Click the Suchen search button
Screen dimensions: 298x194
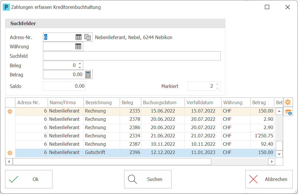coord(148,179)
